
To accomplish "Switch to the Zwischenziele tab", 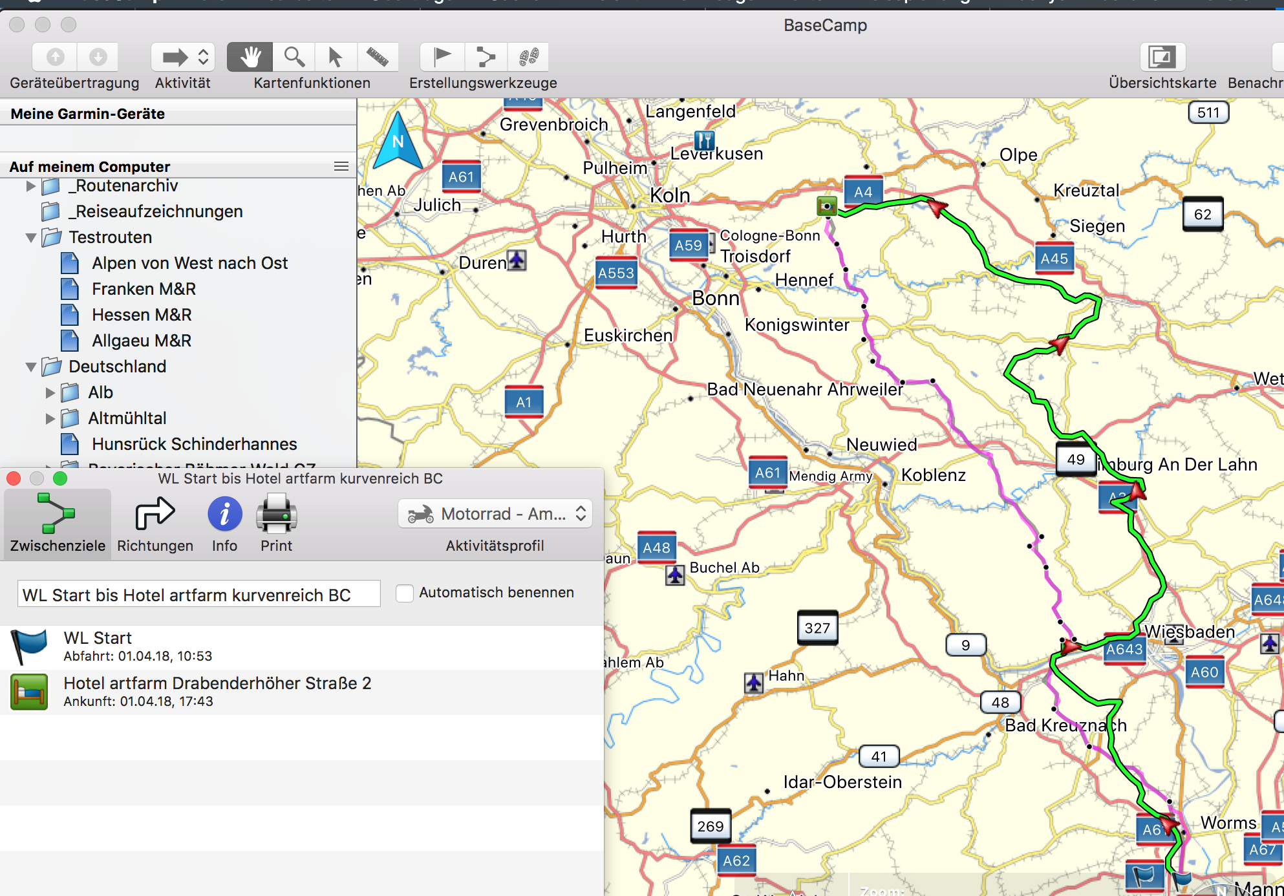I will tap(58, 524).
